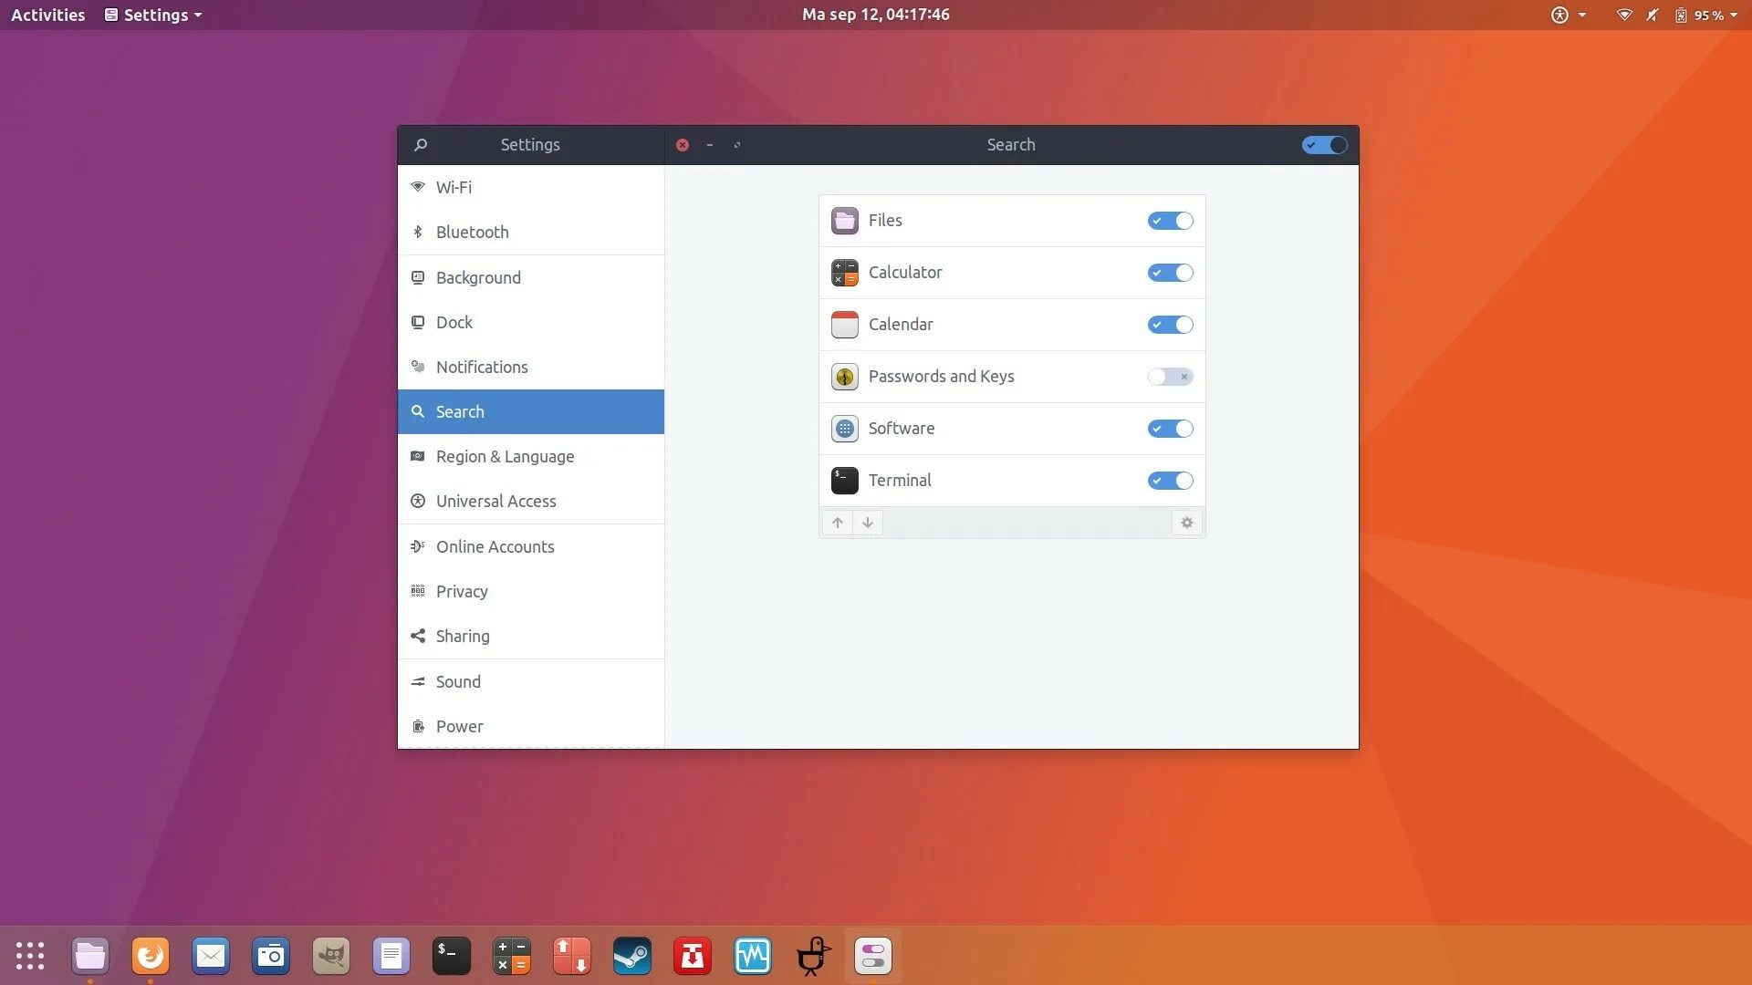This screenshot has height=985, width=1752.
Task: Expand the Settings app menu in top bar
Action: [153, 15]
